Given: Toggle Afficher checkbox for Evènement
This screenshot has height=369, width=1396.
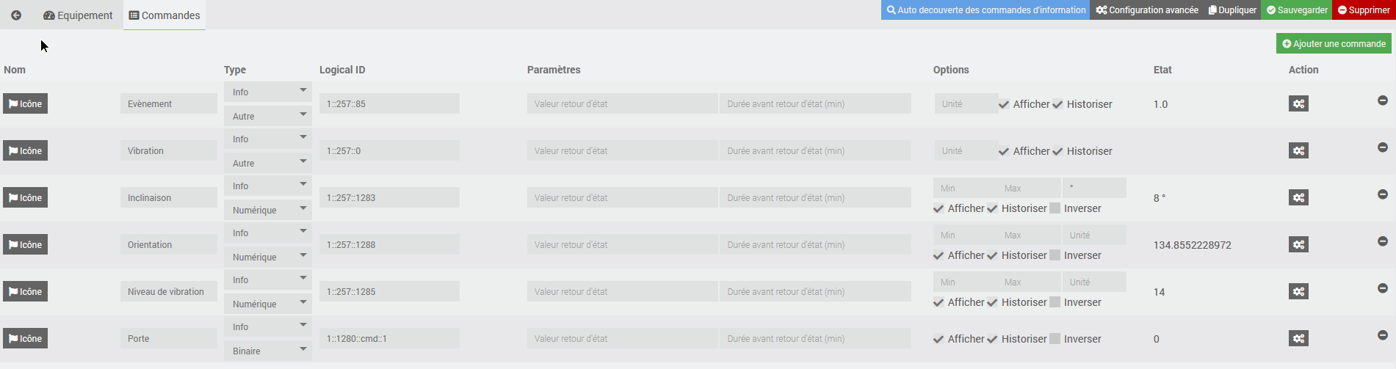Looking at the screenshot, I should [1004, 104].
